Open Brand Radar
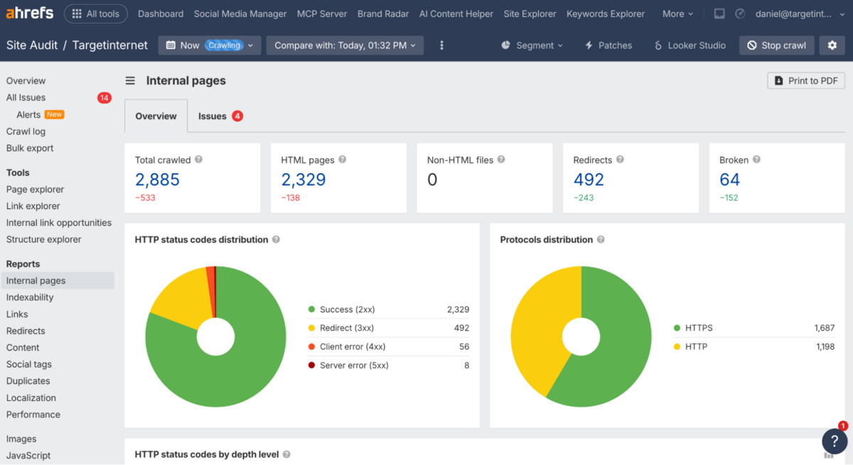The width and height of the screenshot is (853, 465). tap(383, 14)
